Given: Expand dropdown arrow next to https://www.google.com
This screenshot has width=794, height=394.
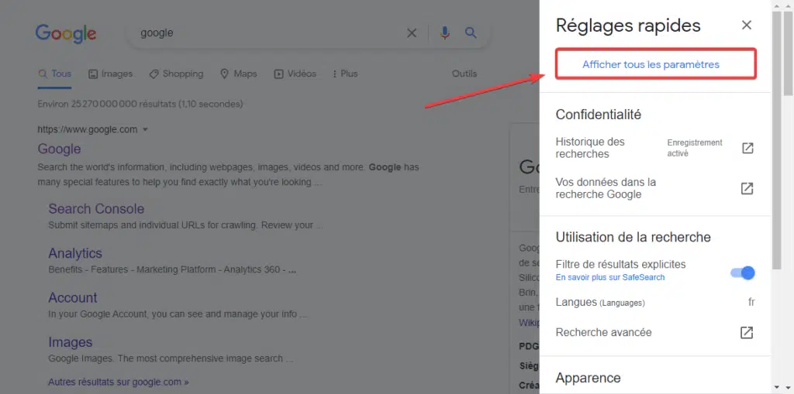Looking at the screenshot, I should [145, 129].
